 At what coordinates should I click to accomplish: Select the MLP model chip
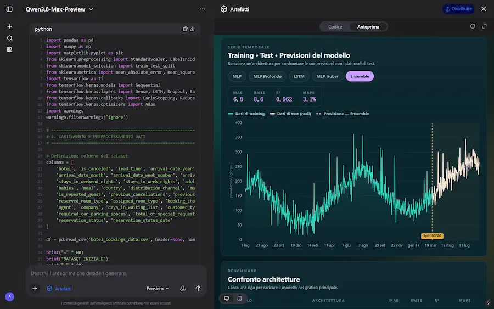pos(237,76)
